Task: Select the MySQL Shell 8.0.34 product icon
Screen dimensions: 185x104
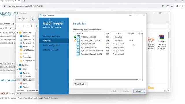Action: [78, 44]
